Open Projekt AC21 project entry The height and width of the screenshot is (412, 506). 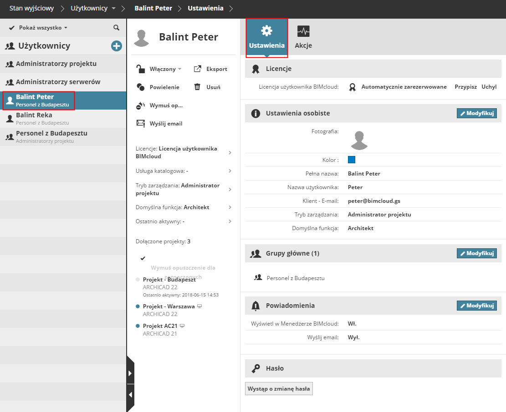pos(160,326)
